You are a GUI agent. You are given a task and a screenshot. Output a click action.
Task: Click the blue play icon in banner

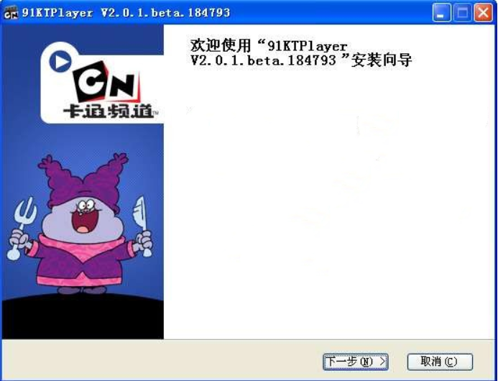pos(60,61)
